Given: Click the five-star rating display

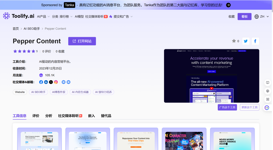Looking at the screenshot, I should 24,51.
